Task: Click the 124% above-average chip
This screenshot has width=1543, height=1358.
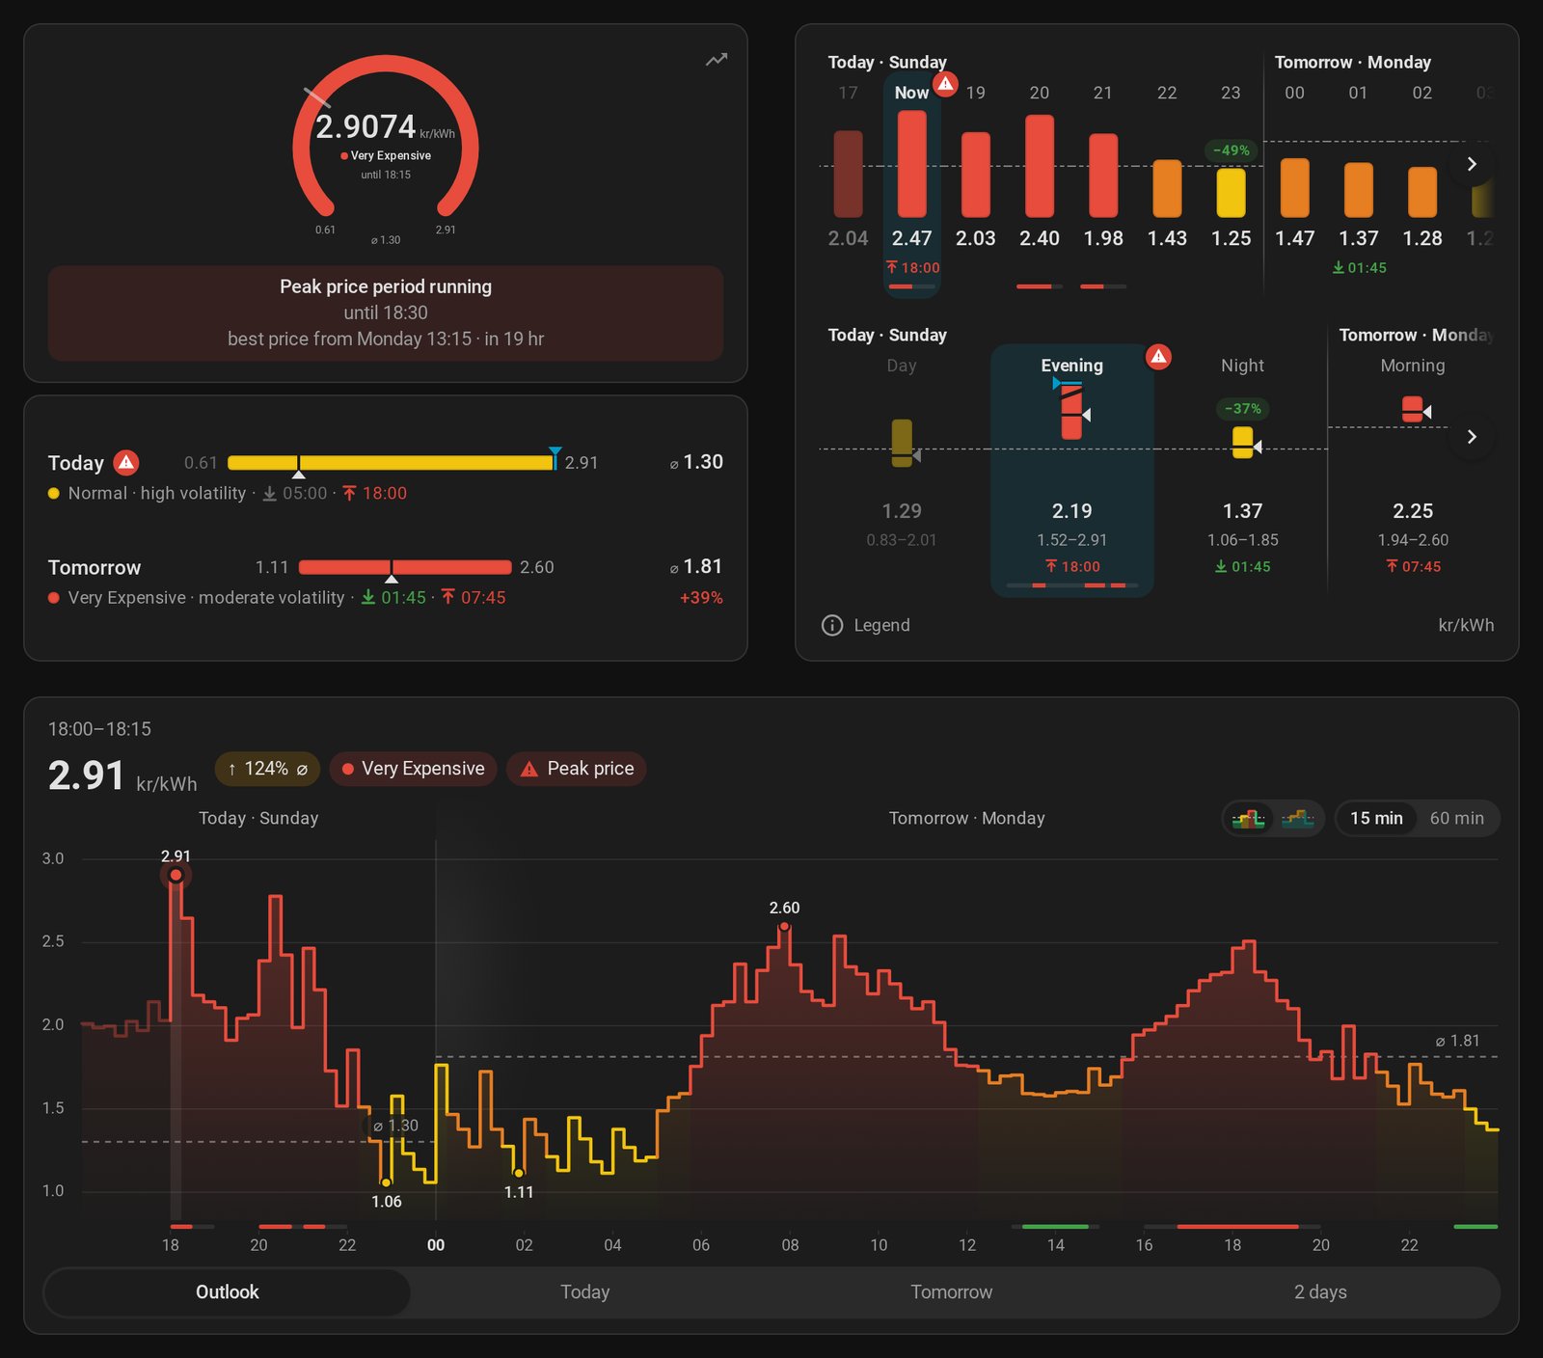Action: tap(267, 769)
